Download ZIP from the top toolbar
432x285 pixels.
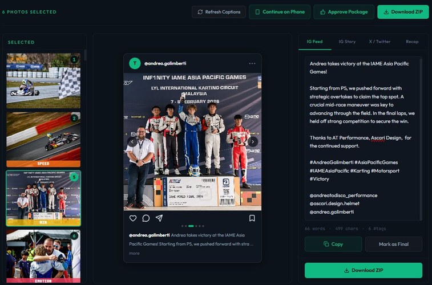pos(403,12)
